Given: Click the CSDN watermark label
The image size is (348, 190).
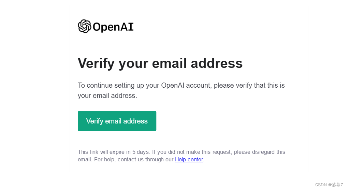Looking at the screenshot, I should [x=321, y=185].
